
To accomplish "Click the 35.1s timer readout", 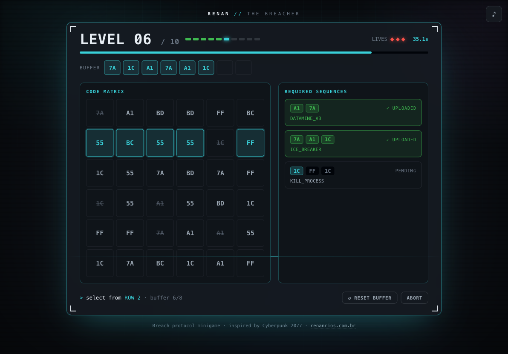I will coord(420,39).
